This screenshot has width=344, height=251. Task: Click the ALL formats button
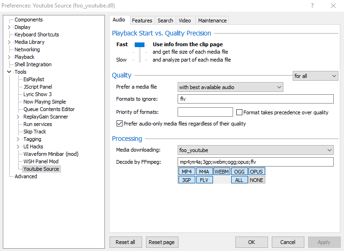pos(239,180)
